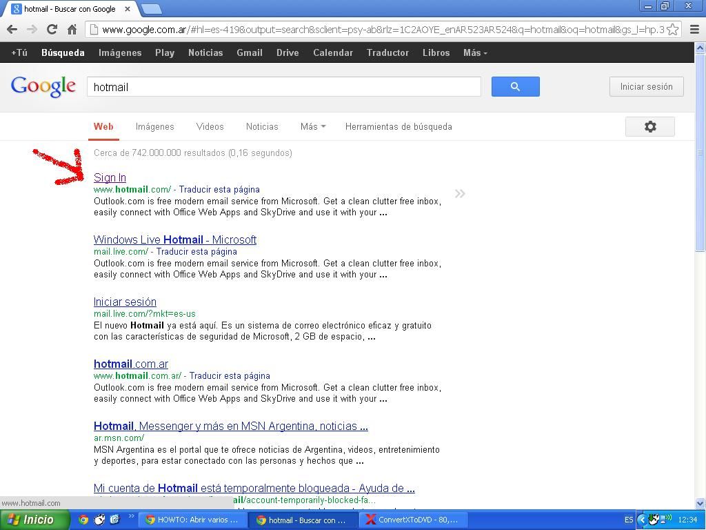Open new tab button
This screenshot has height=530, width=706.
(x=151, y=8)
